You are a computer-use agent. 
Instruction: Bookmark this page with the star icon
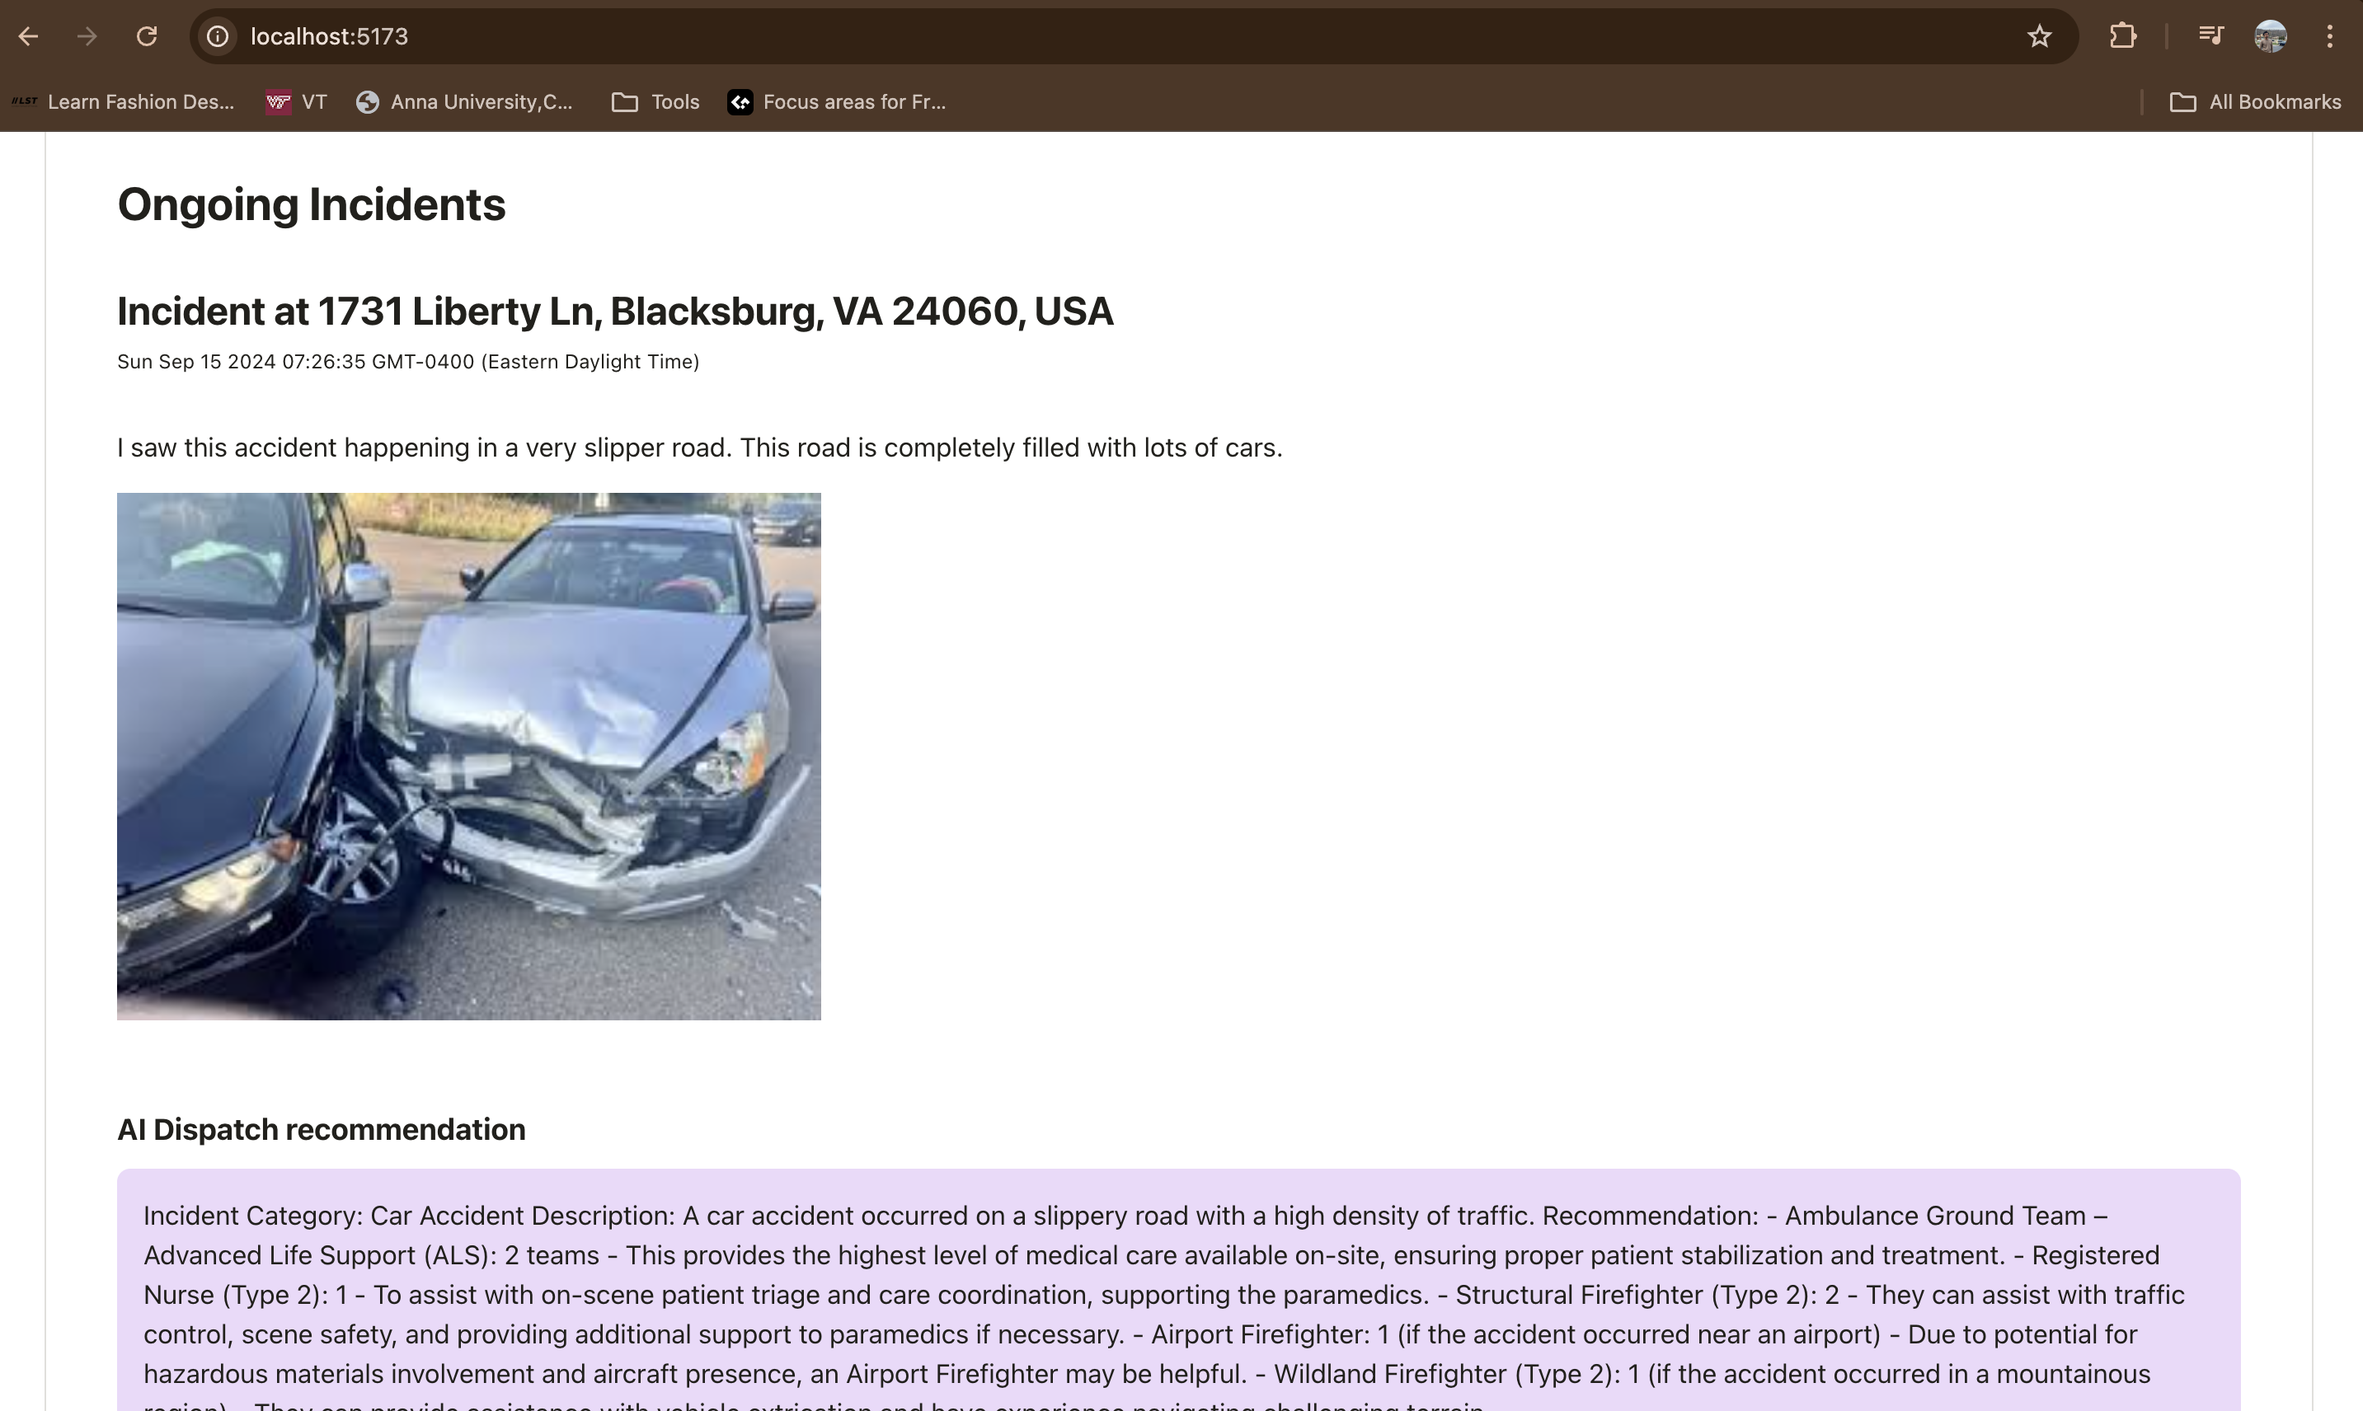[2039, 37]
